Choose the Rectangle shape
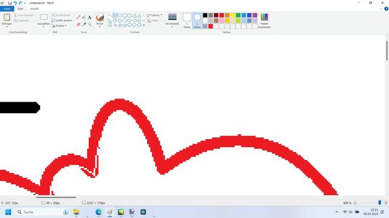Image resolution: width=389 pixels, height=218 pixels. 125,16
